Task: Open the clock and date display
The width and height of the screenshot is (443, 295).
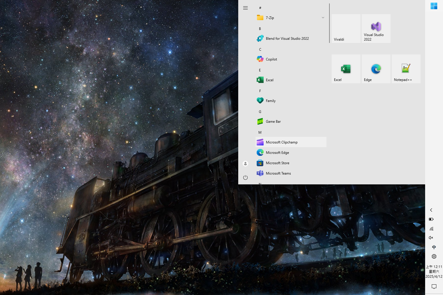Action: click(434, 271)
